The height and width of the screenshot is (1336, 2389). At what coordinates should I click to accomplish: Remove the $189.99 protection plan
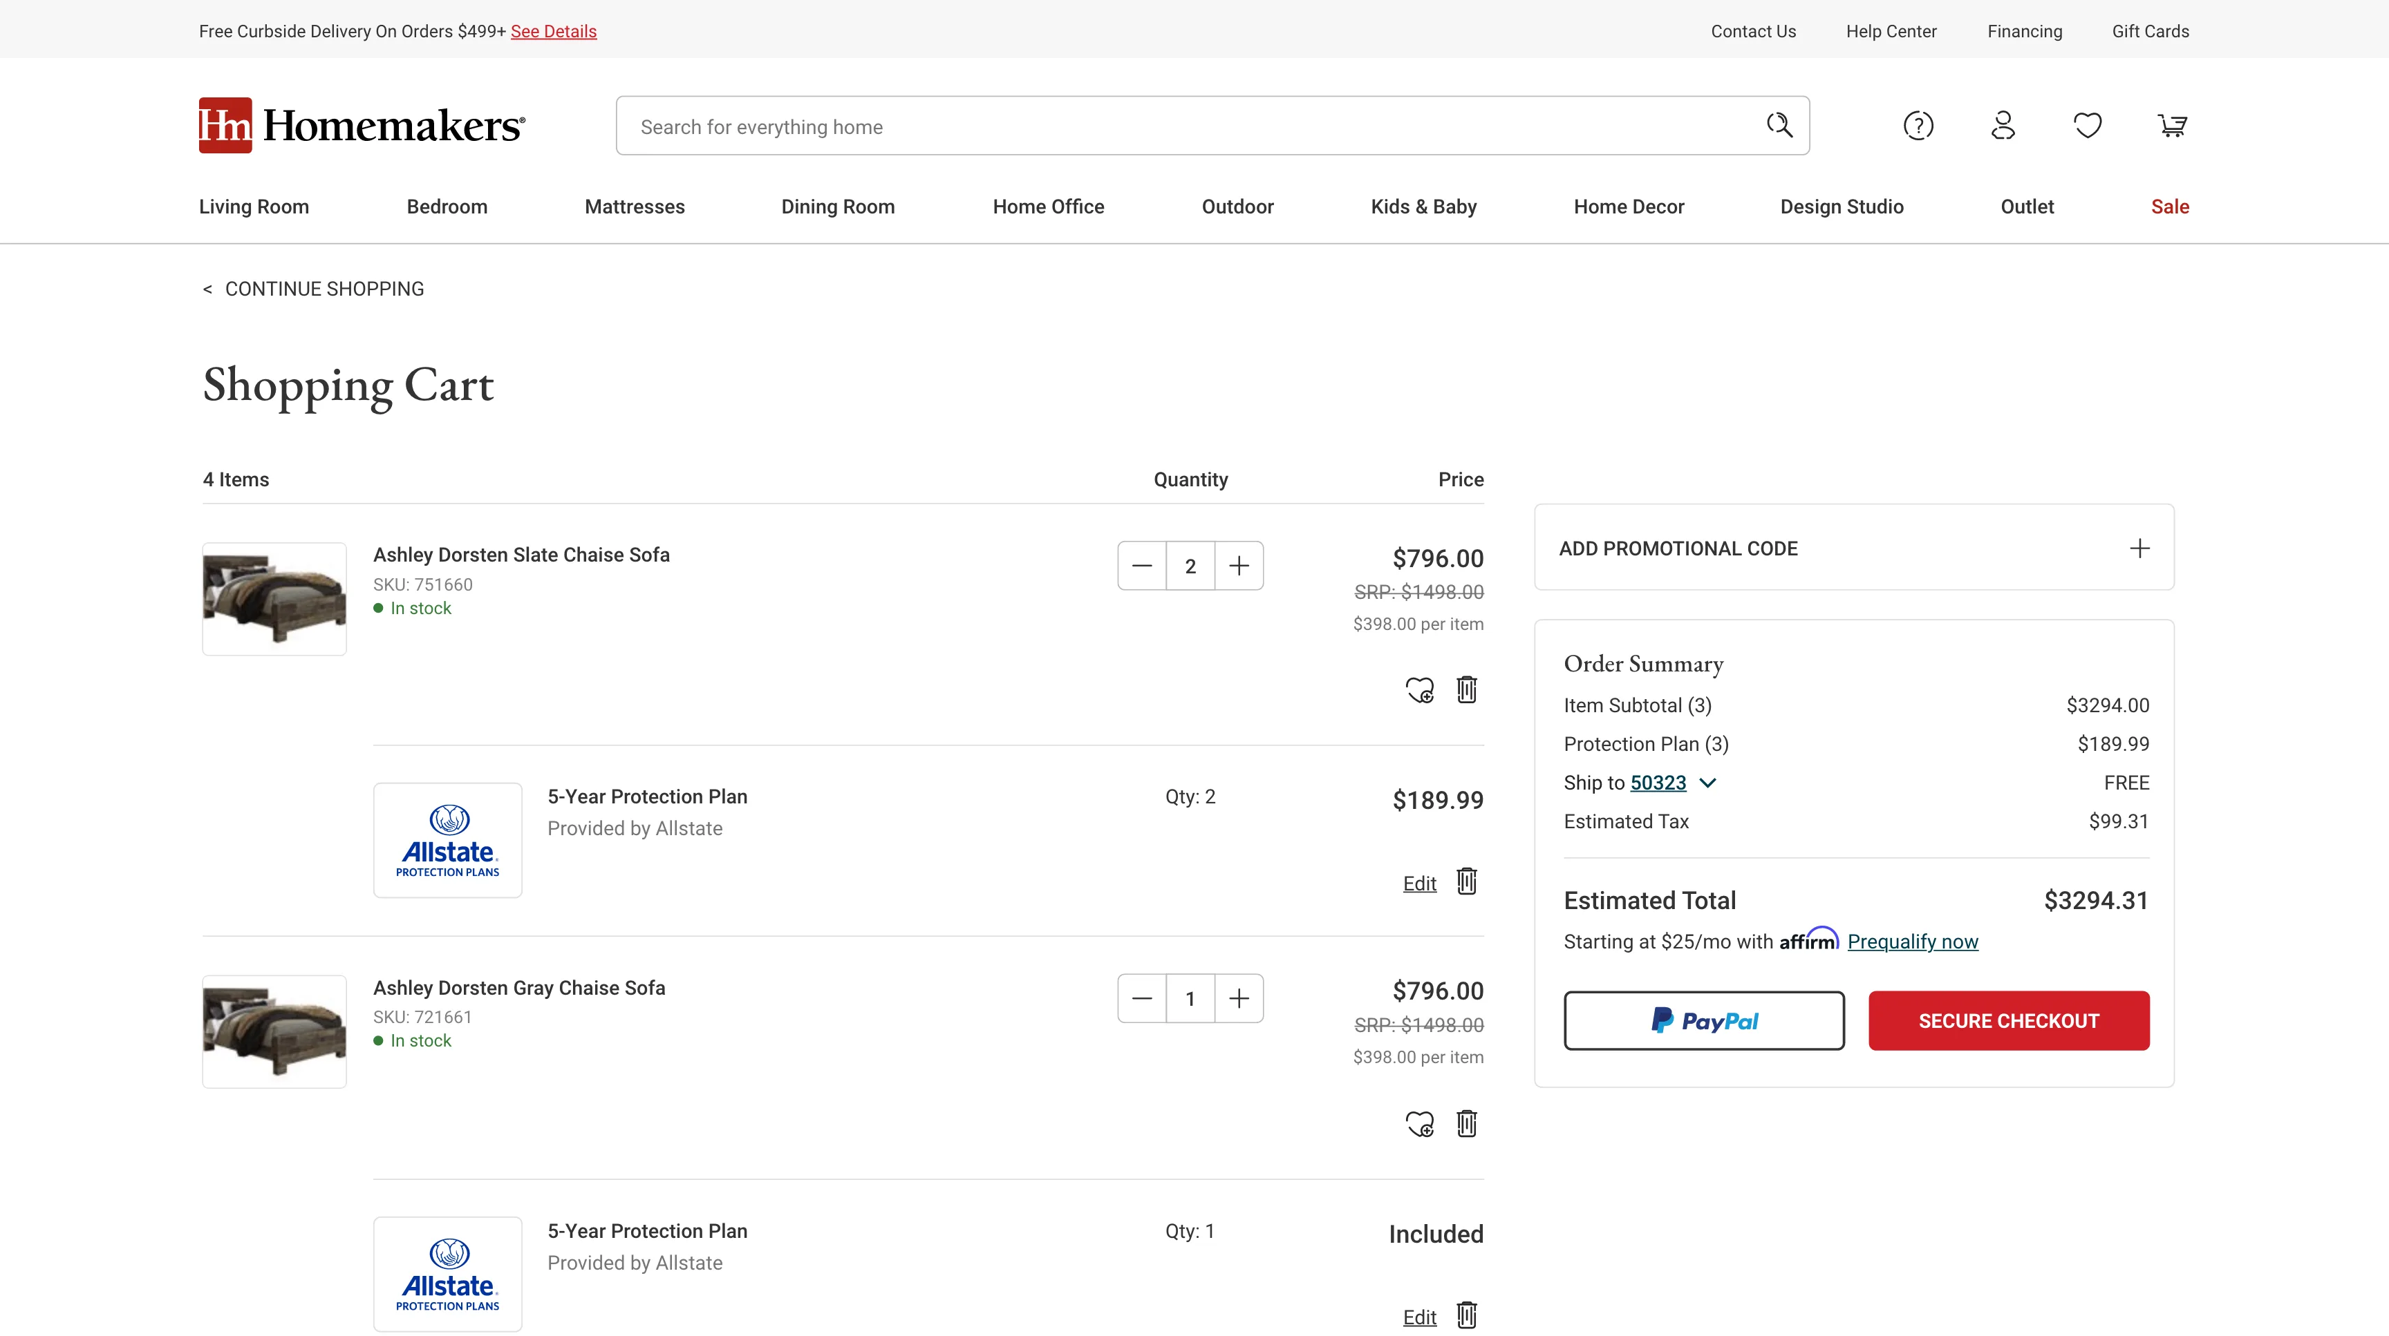point(1466,881)
